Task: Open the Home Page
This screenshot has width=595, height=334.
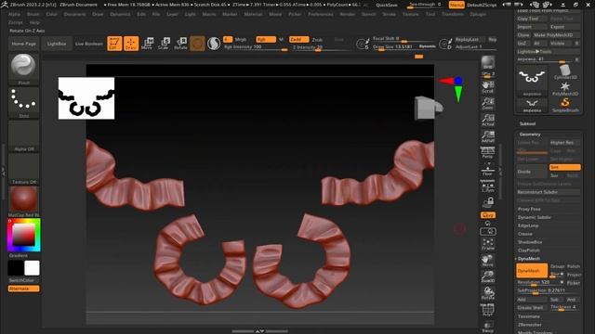Action: [x=23, y=44]
